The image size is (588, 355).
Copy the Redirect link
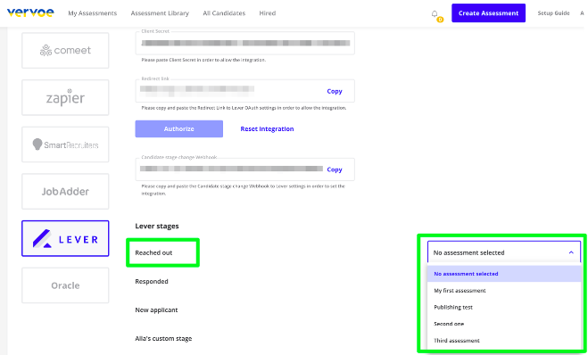coord(334,91)
